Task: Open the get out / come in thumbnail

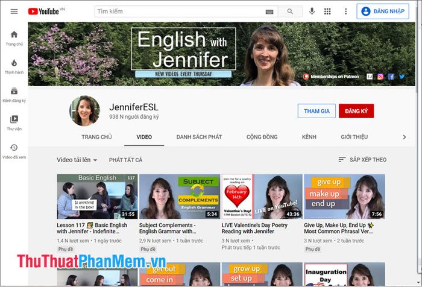Action: point(180,274)
